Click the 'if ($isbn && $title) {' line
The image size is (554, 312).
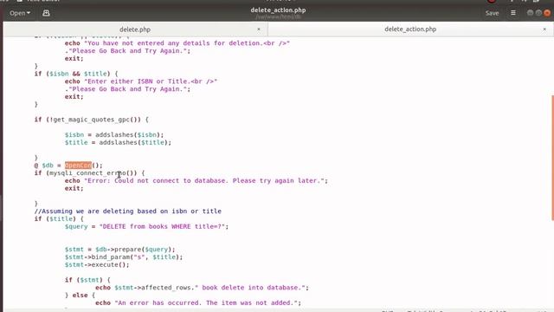tap(76, 74)
